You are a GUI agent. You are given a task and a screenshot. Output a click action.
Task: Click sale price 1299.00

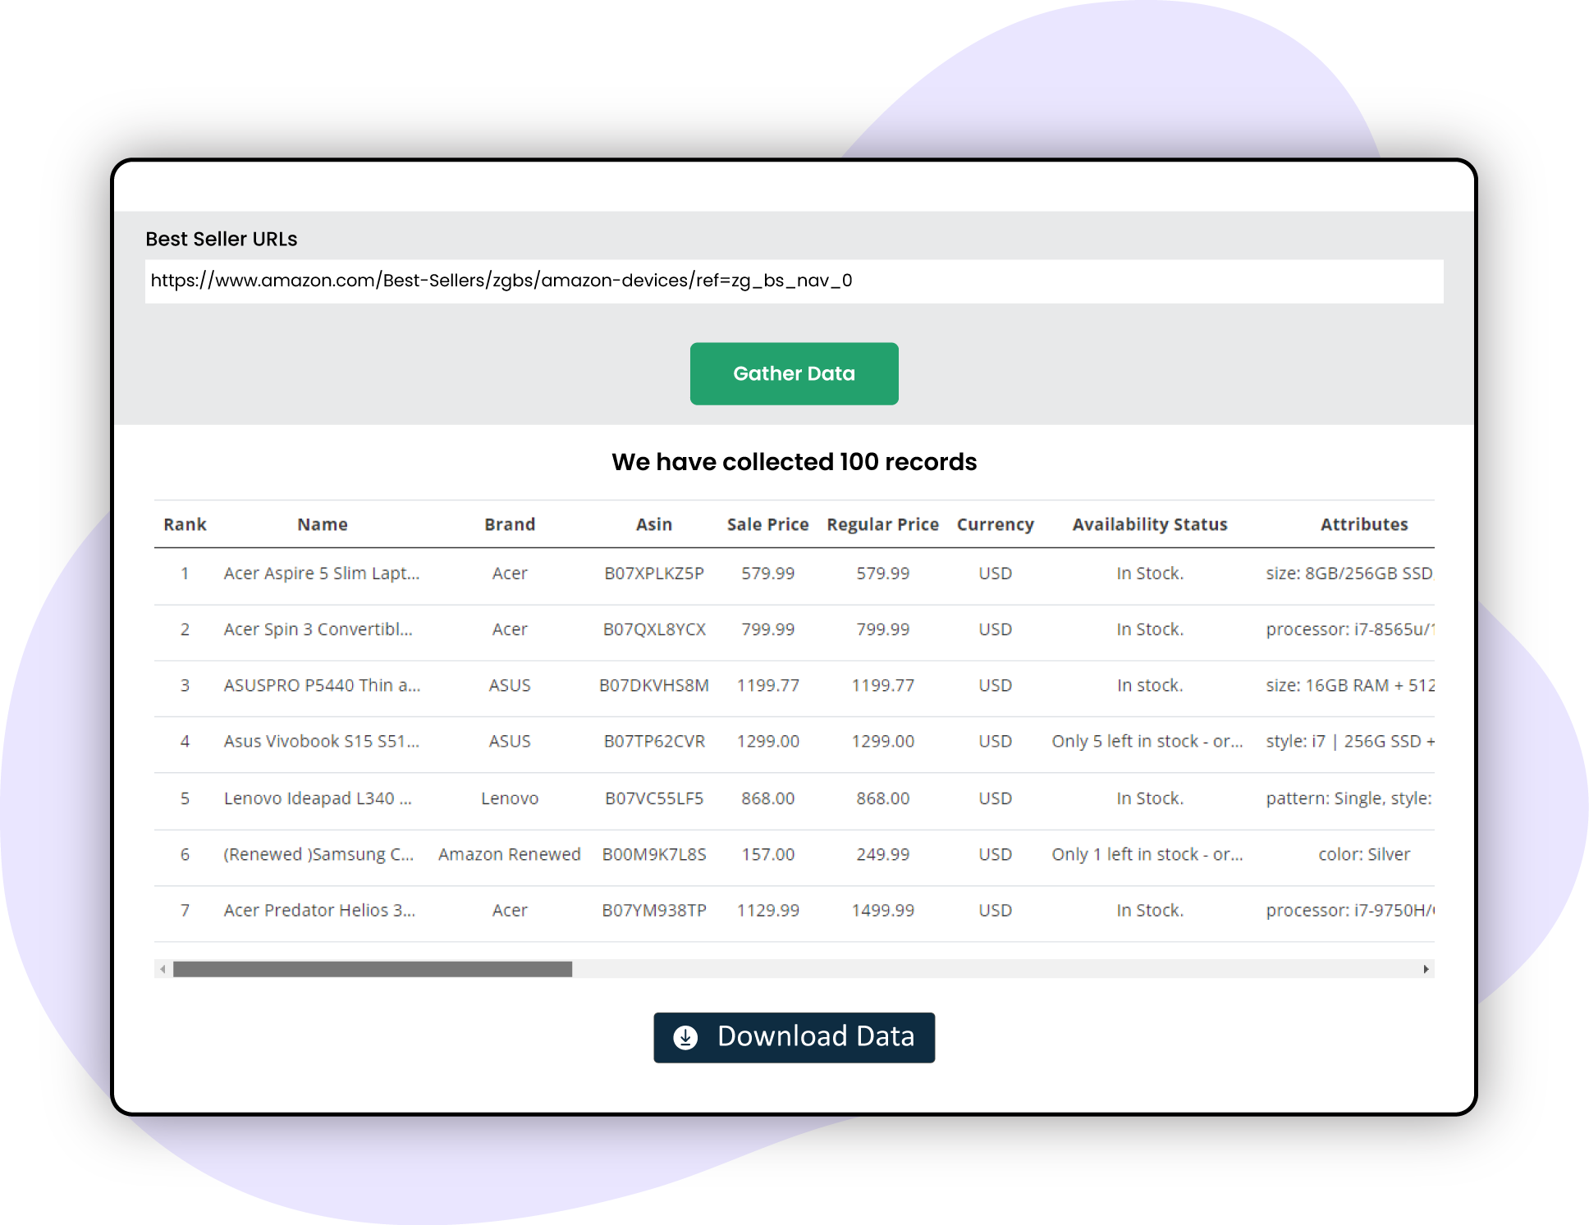click(767, 741)
